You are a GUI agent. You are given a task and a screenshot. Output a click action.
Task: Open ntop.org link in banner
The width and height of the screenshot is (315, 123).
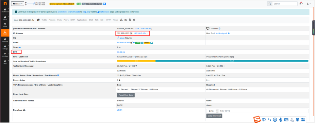[86, 12]
